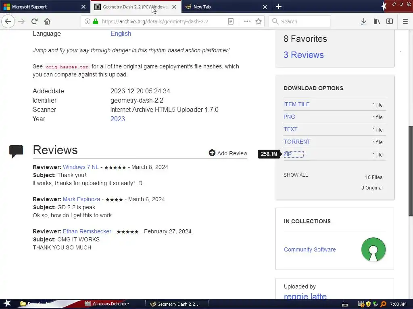This screenshot has height=309, width=413.
Task: Click the Add Review text button
Action: [x=232, y=153]
